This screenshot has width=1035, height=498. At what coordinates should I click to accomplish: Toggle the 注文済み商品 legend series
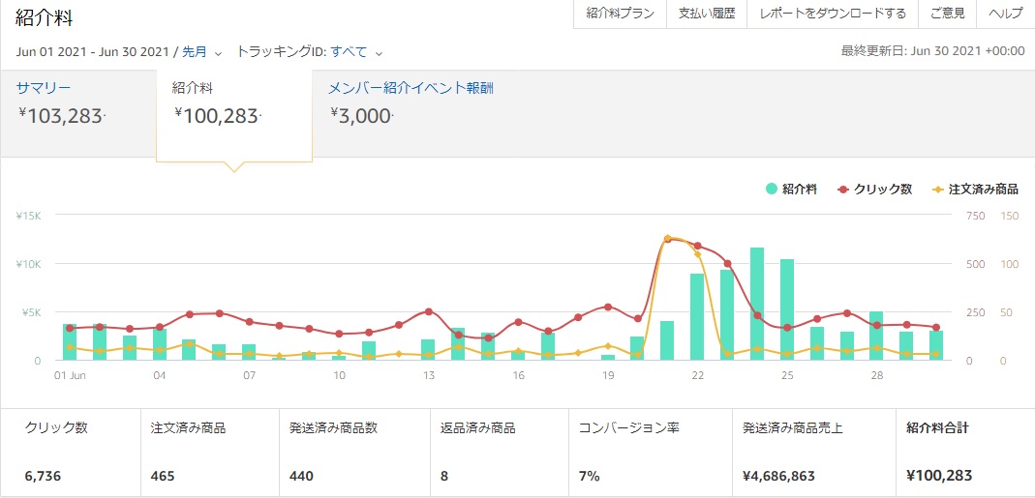[x=974, y=190]
